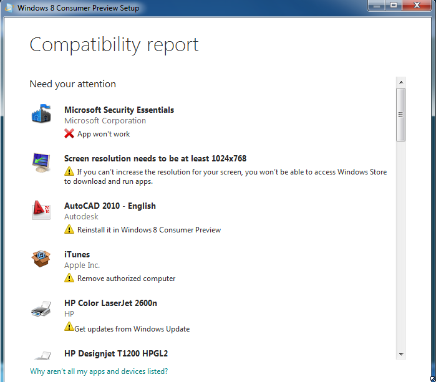Select the HP Color LaserJet printer icon

pos(41,308)
